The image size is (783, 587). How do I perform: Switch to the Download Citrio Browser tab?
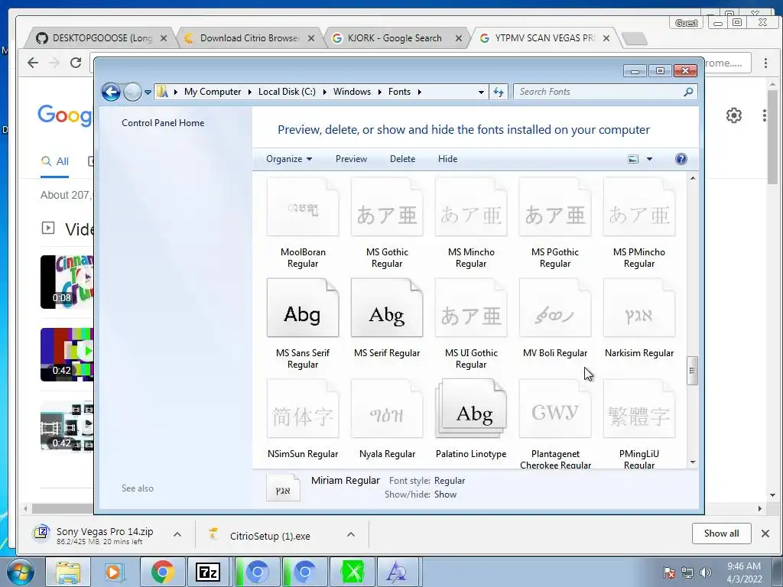[249, 38]
